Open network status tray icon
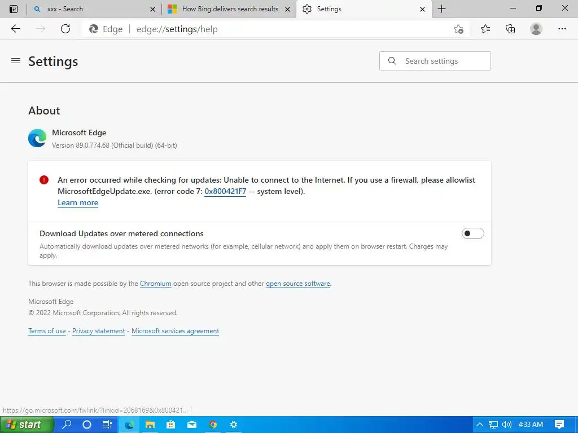 tap(493, 425)
